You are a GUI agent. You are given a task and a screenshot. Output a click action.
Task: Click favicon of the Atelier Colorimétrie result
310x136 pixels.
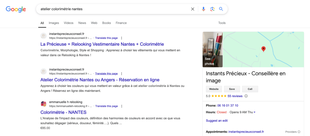44,71
